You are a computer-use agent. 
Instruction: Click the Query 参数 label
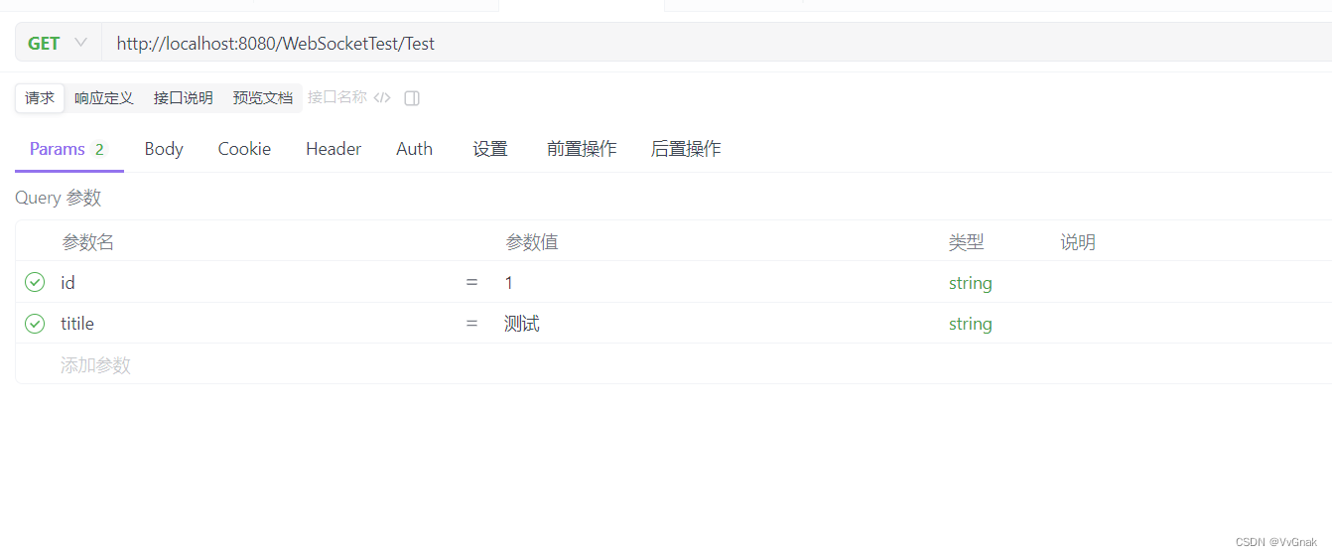tap(58, 198)
